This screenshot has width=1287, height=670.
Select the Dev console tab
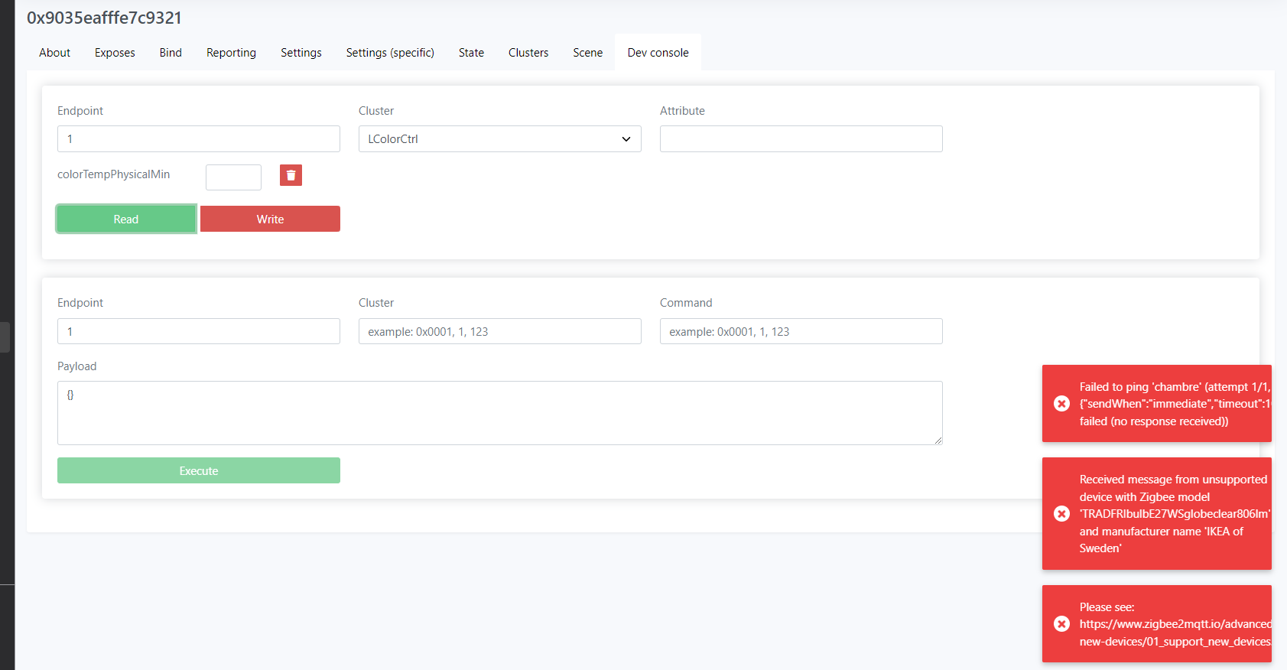(x=658, y=53)
